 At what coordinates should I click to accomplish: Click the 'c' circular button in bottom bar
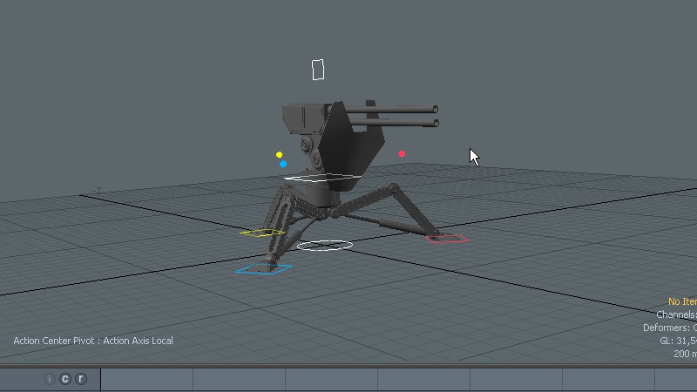pos(65,379)
